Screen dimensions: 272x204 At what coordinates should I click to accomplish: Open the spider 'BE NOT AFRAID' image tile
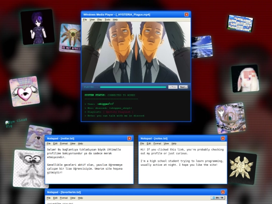(70, 38)
